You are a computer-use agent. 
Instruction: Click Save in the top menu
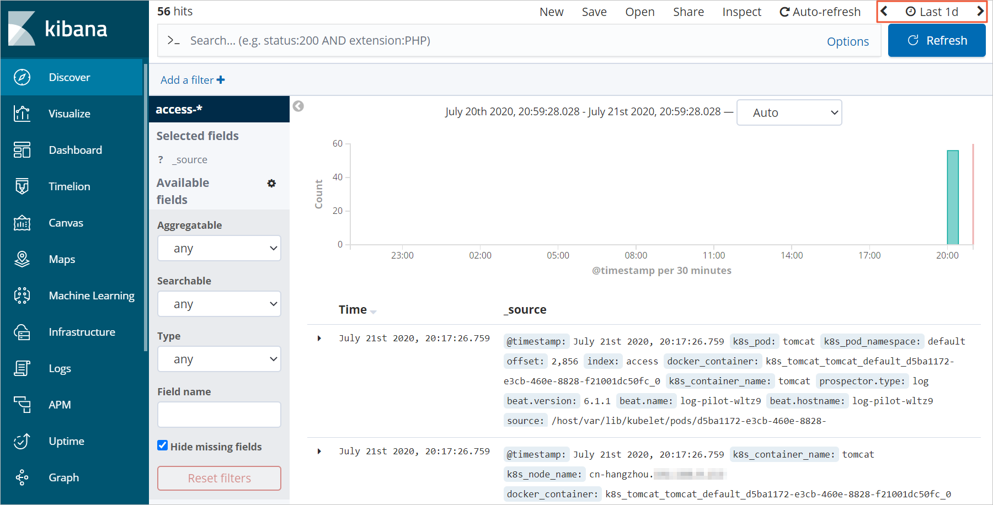point(594,12)
